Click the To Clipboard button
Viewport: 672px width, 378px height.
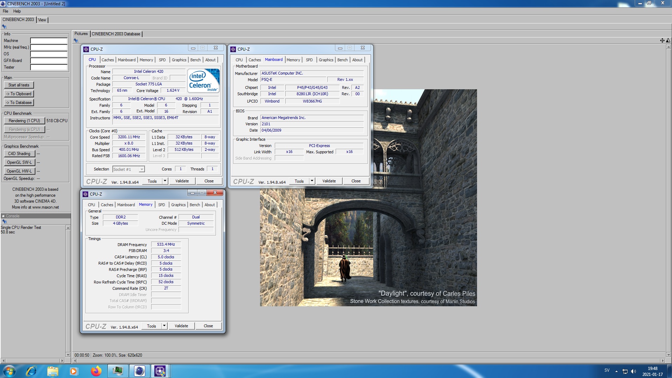19,94
